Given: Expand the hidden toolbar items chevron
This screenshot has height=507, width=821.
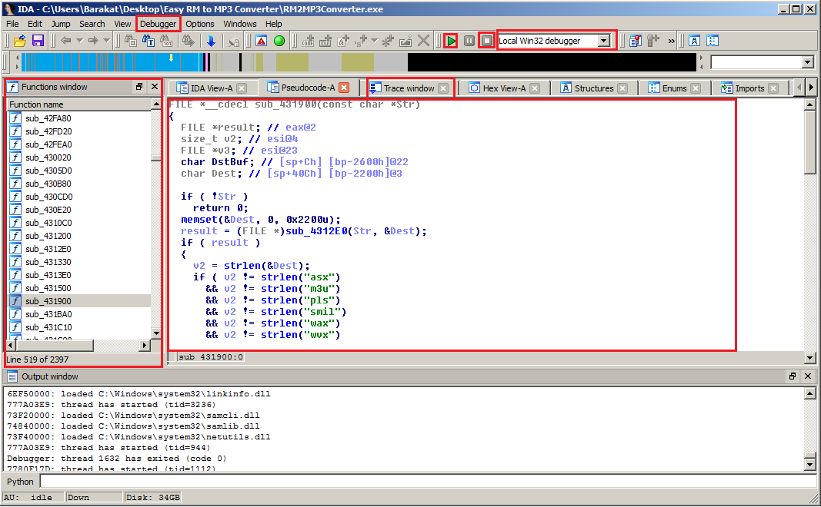Looking at the screenshot, I should [x=671, y=41].
